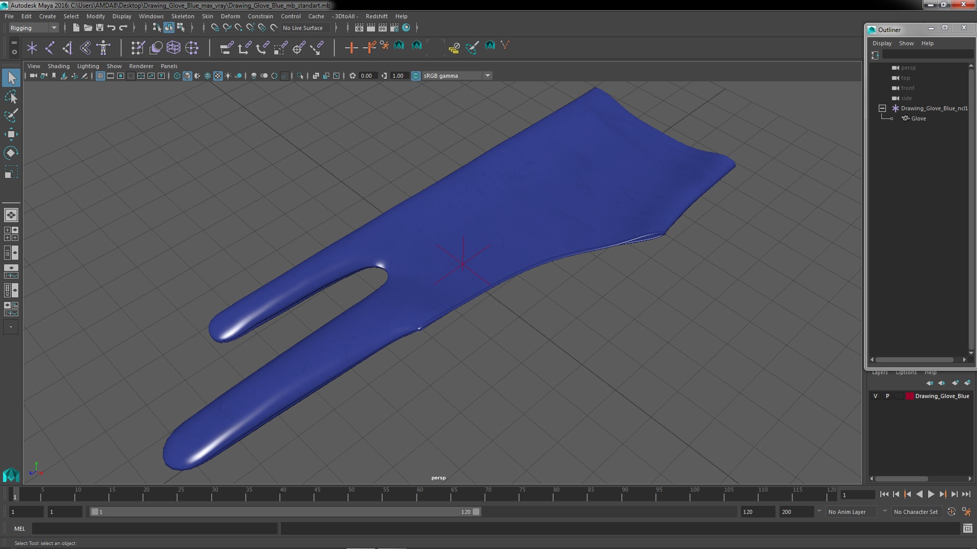977x549 pixels.
Task: Apply the Orient constraint
Action: 262,48
